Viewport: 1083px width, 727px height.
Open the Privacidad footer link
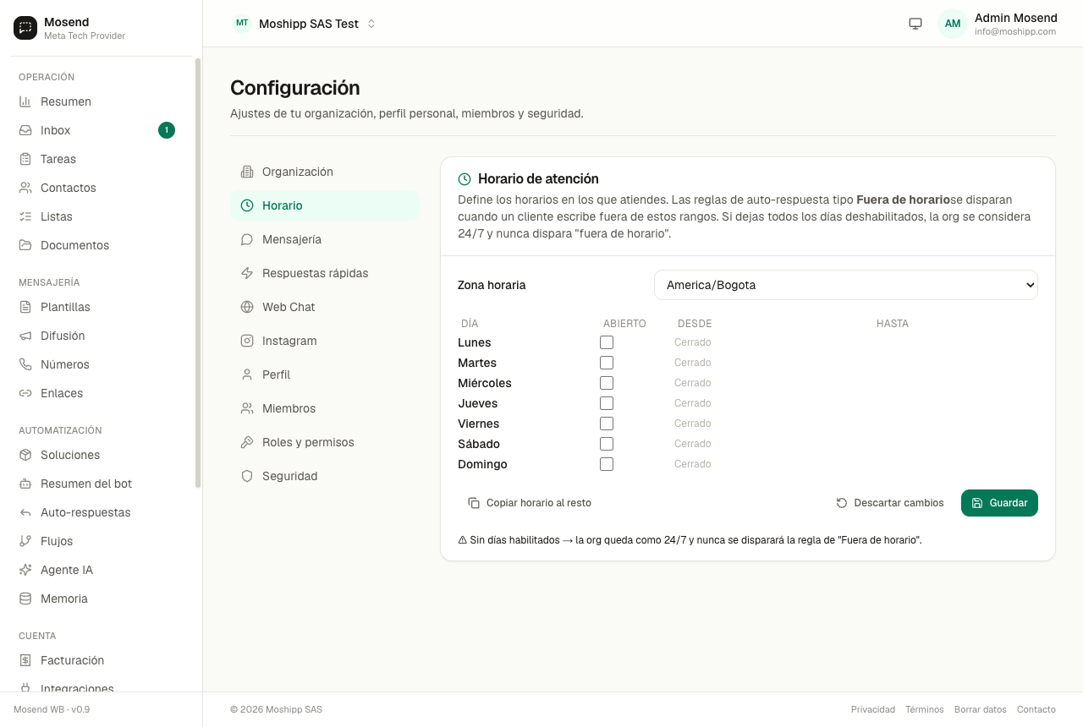click(873, 709)
